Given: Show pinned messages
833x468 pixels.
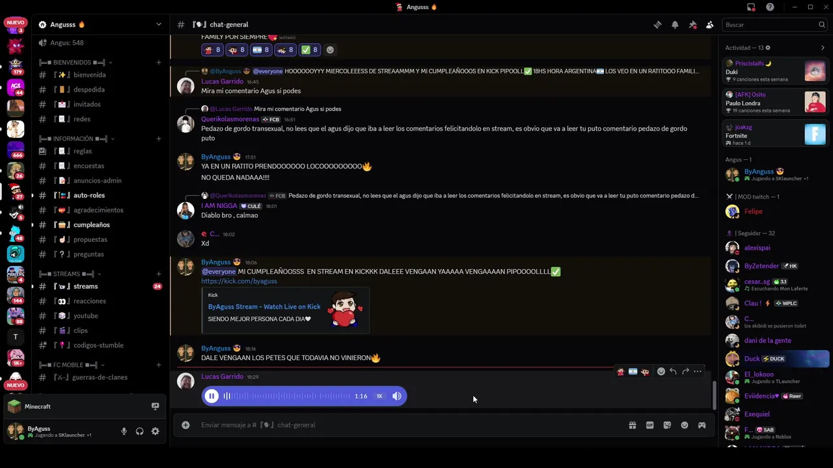Looking at the screenshot, I should click(692, 25).
